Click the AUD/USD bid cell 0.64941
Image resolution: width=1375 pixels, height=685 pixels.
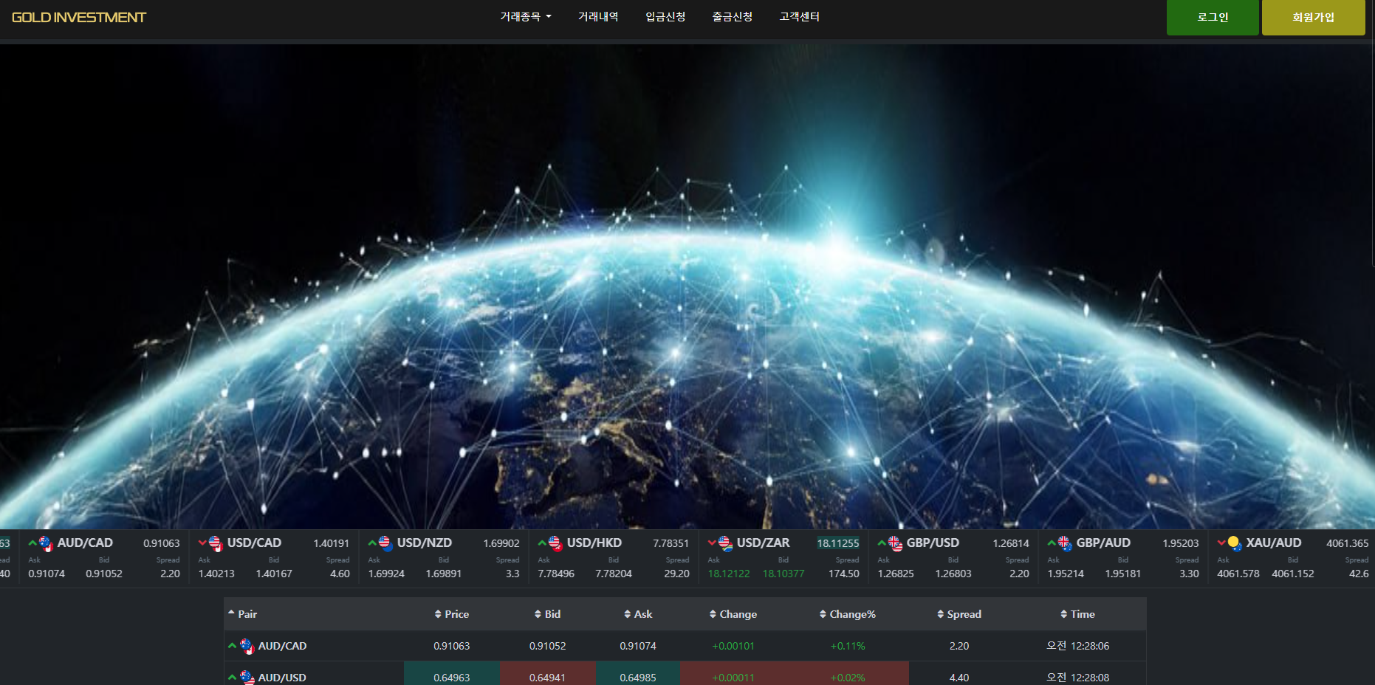point(548,673)
